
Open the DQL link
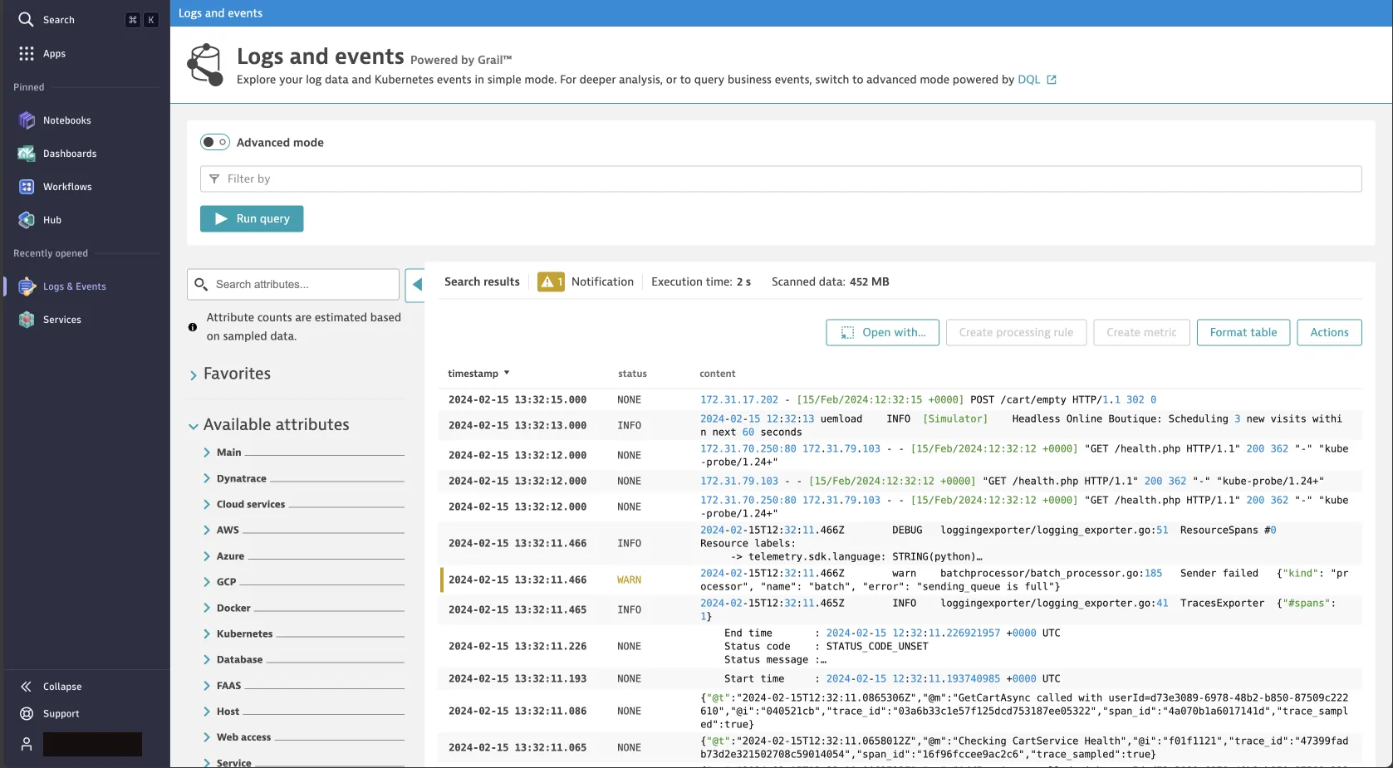click(x=1028, y=80)
